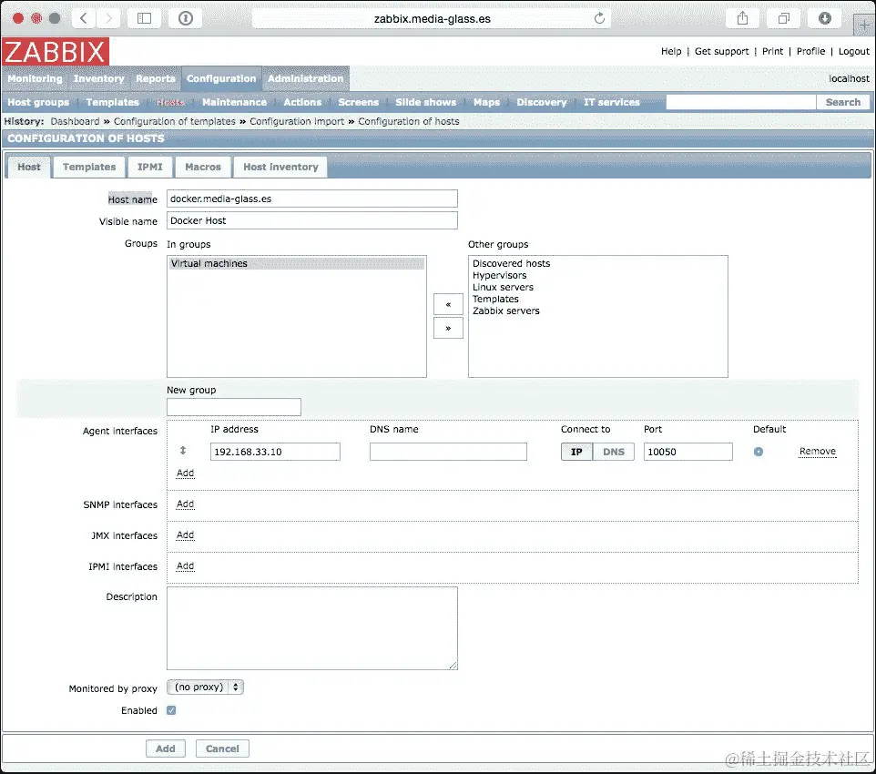The image size is (876, 774).
Task: Click the ZABBIX logo
Action: [55, 52]
